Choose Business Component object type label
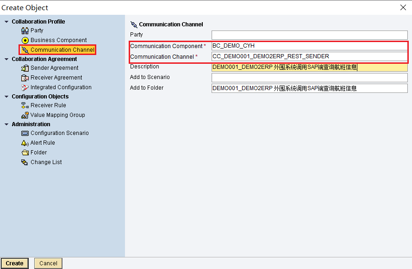The width and height of the screenshot is (412, 269). [x=59, y=40]
